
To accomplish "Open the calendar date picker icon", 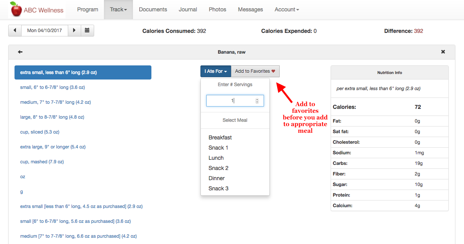I will (x=87, y=31).
